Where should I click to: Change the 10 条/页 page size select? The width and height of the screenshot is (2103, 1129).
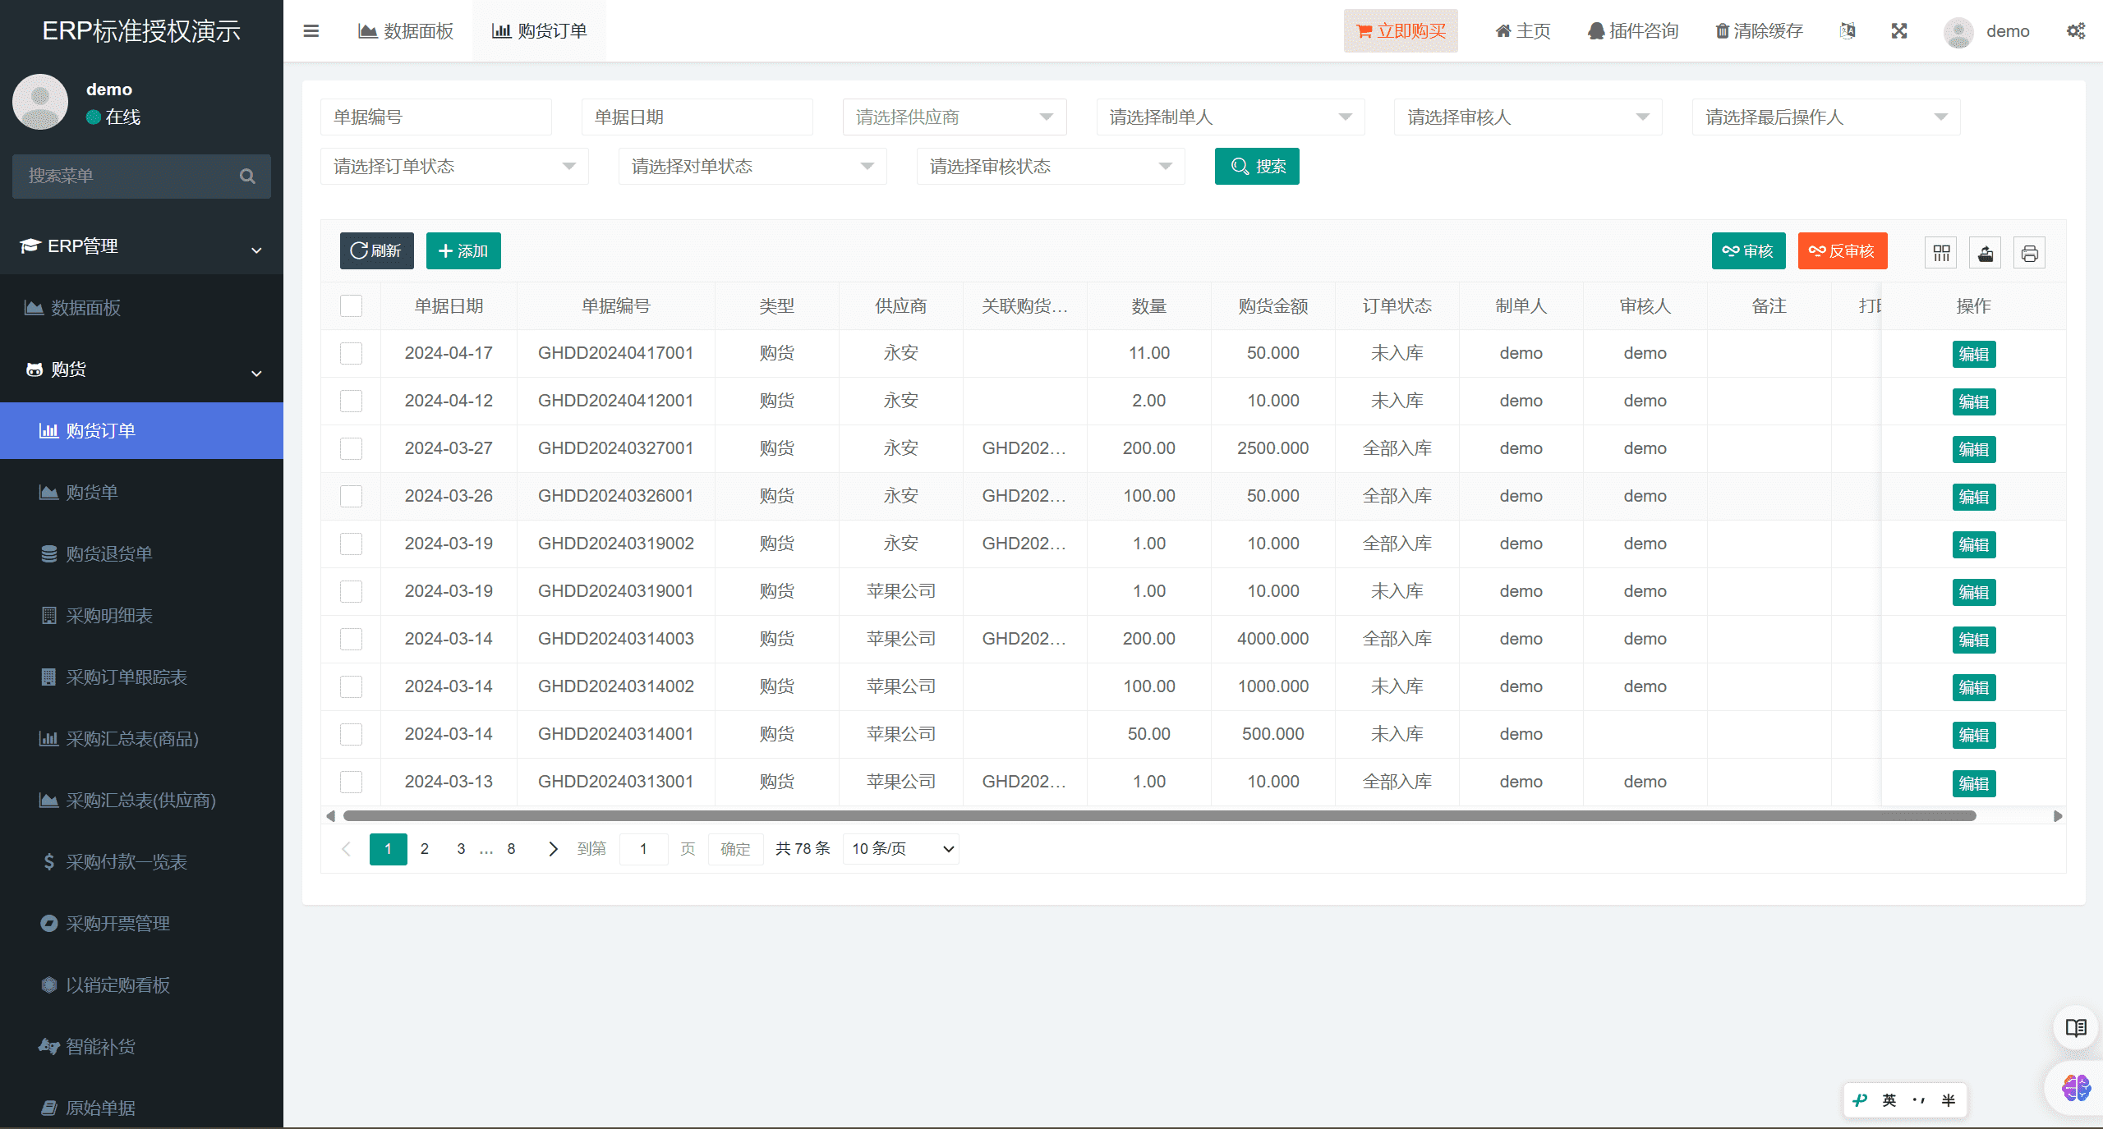(x=901, y=849)
